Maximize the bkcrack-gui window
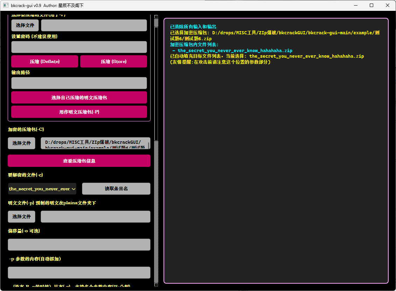The height and width of the screenshot is (291, 396). [x=371, y=5]
